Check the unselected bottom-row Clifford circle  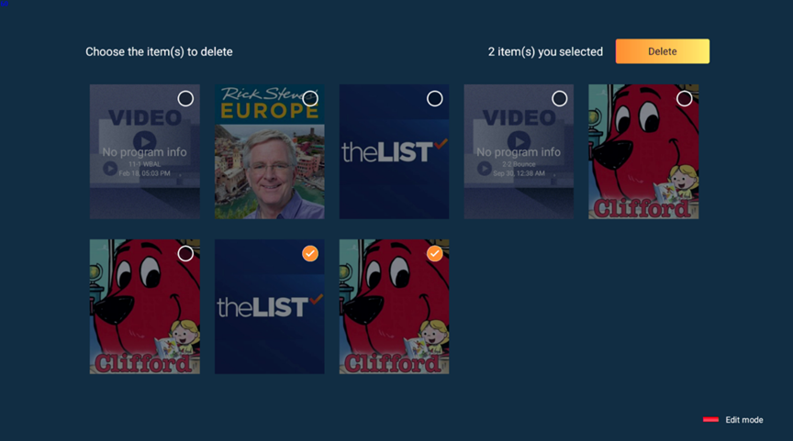coord(185,254)
